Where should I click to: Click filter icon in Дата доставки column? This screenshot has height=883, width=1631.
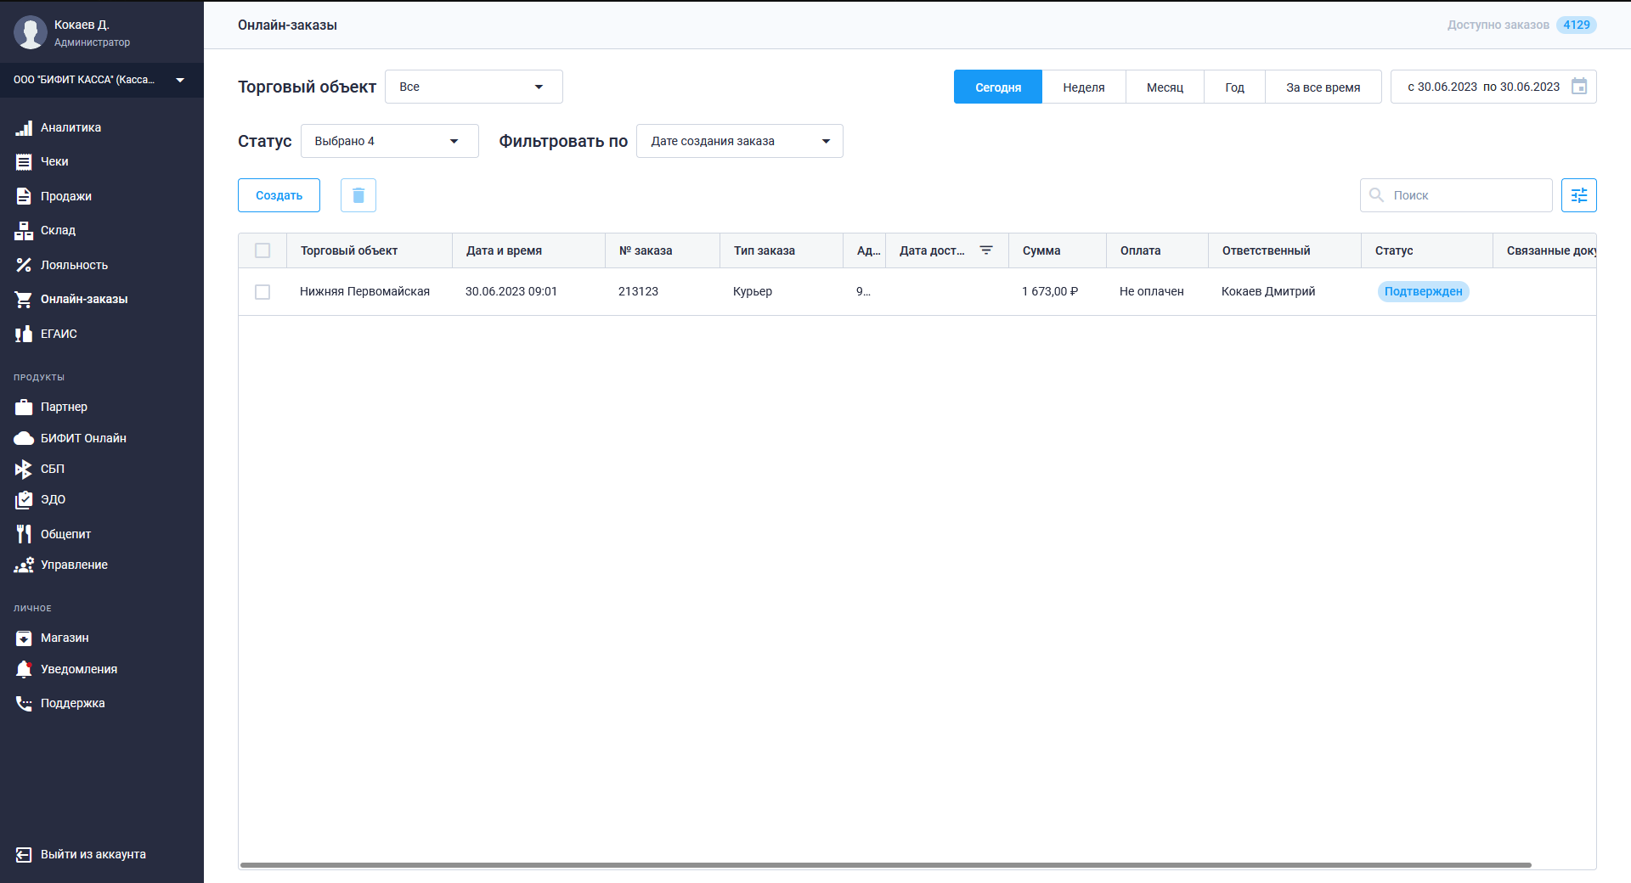[986, 250]
